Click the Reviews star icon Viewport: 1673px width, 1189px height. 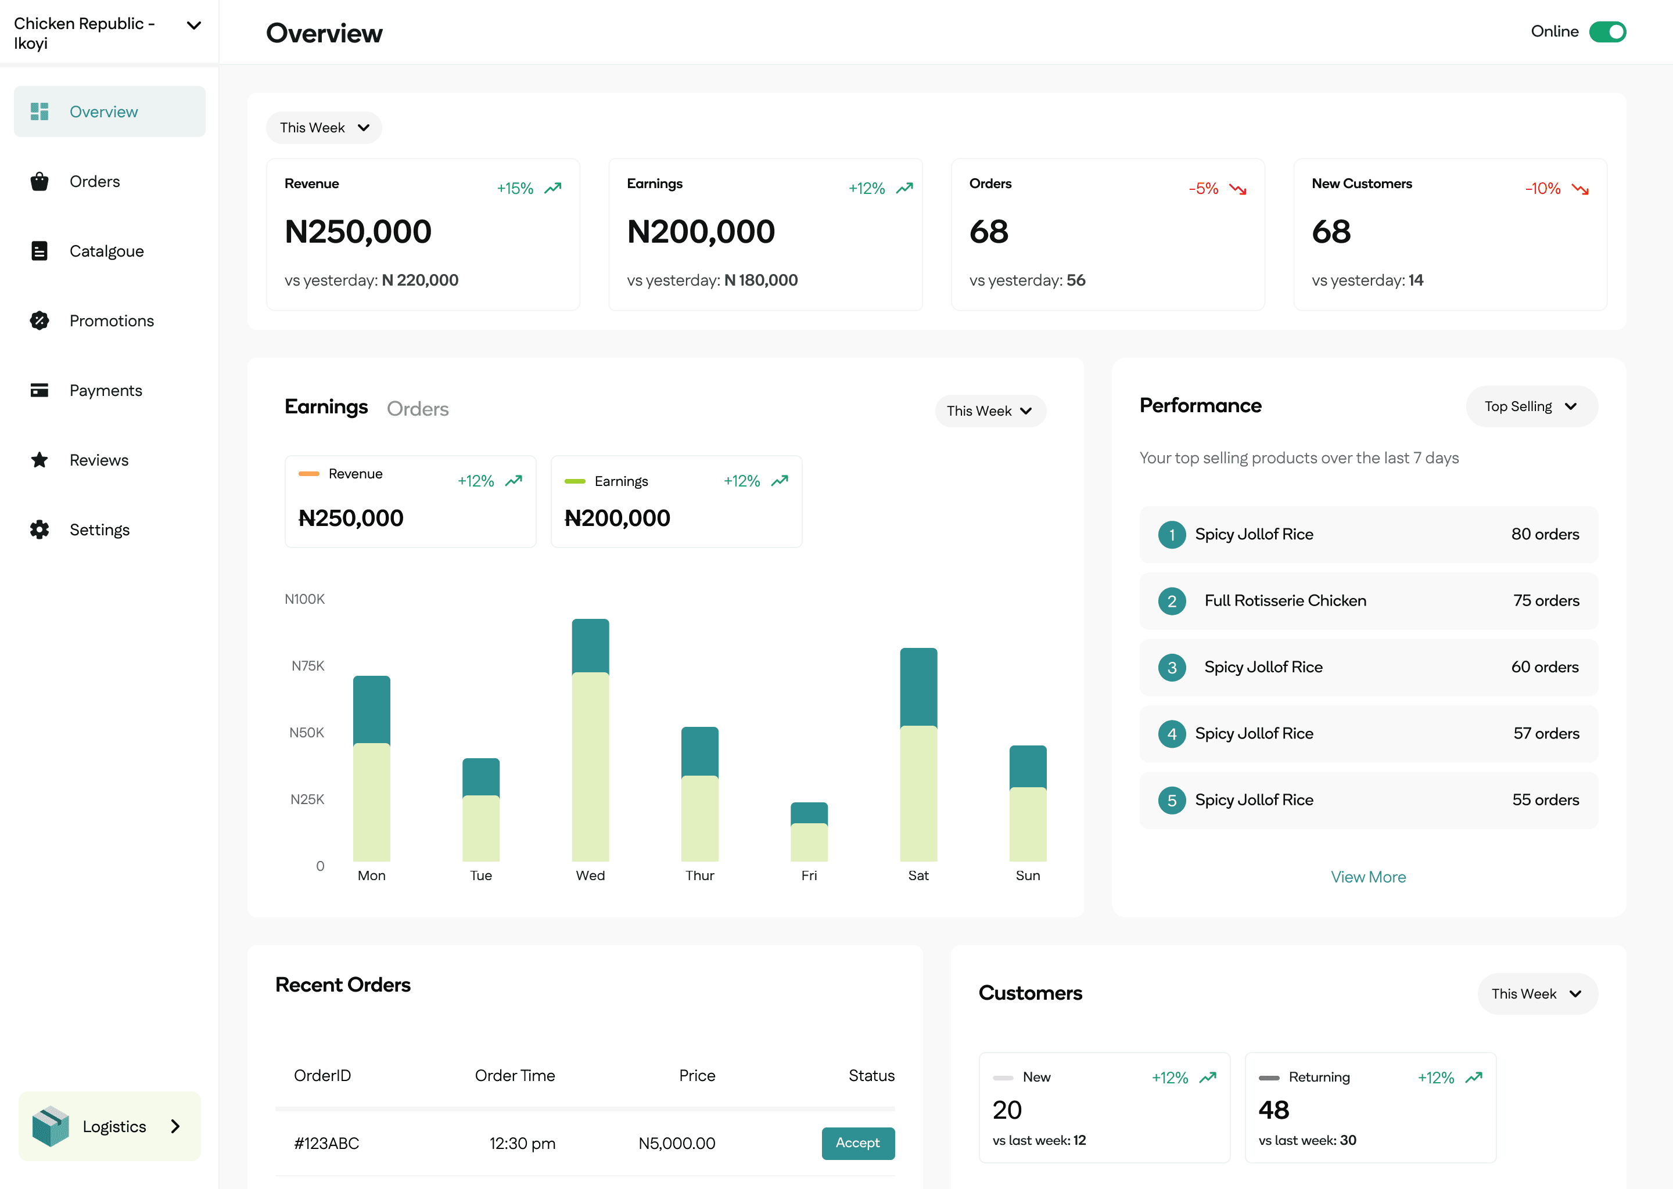coord(40,460)
